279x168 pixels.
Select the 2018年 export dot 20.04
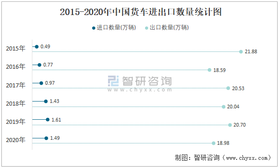click(224, 107)
